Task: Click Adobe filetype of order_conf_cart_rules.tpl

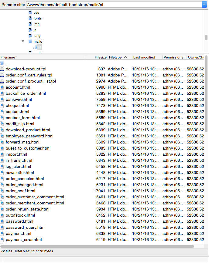Action: (118, 75)
